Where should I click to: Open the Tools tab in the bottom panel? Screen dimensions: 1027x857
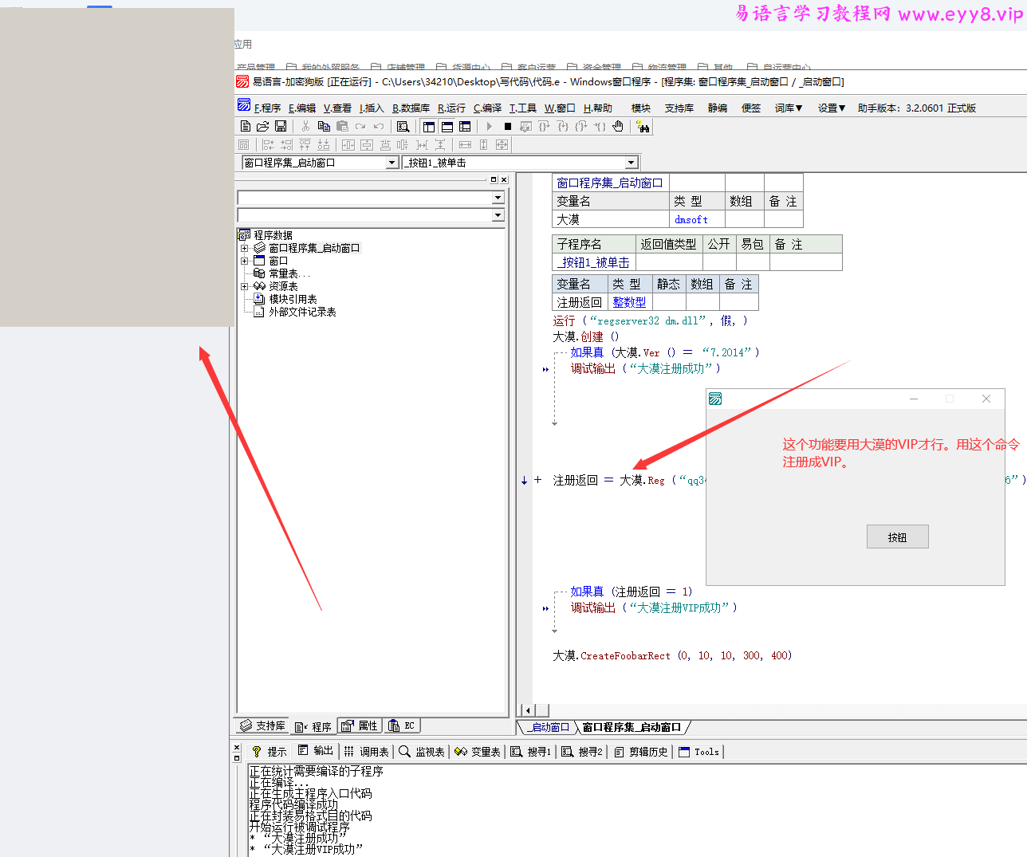(699, 751)
